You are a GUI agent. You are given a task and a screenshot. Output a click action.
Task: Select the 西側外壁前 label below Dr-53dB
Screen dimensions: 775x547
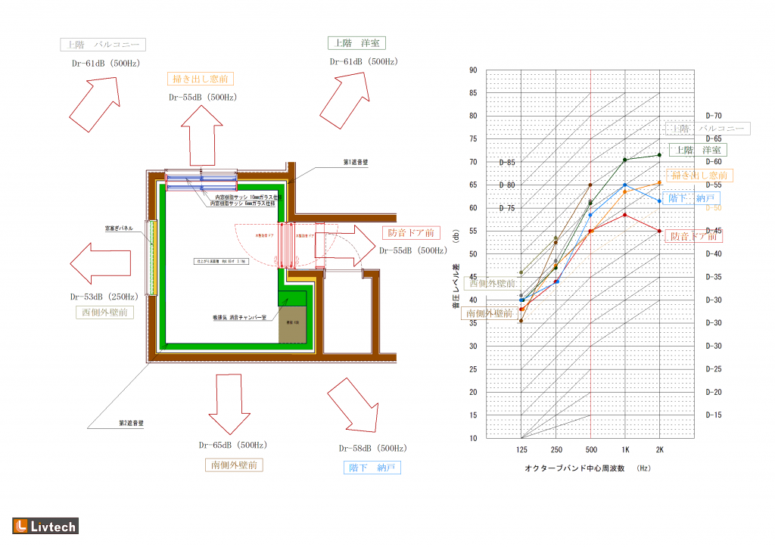(x=104, y=312)
